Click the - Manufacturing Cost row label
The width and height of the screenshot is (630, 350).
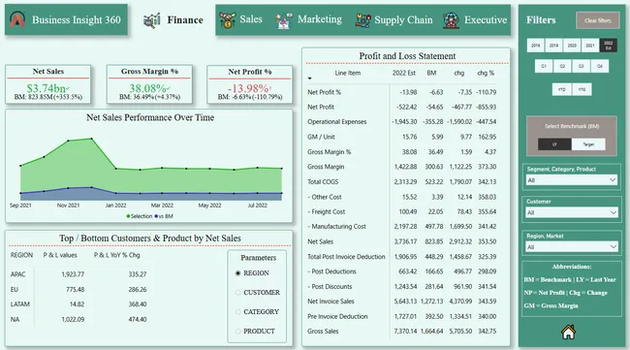(336, 227)
